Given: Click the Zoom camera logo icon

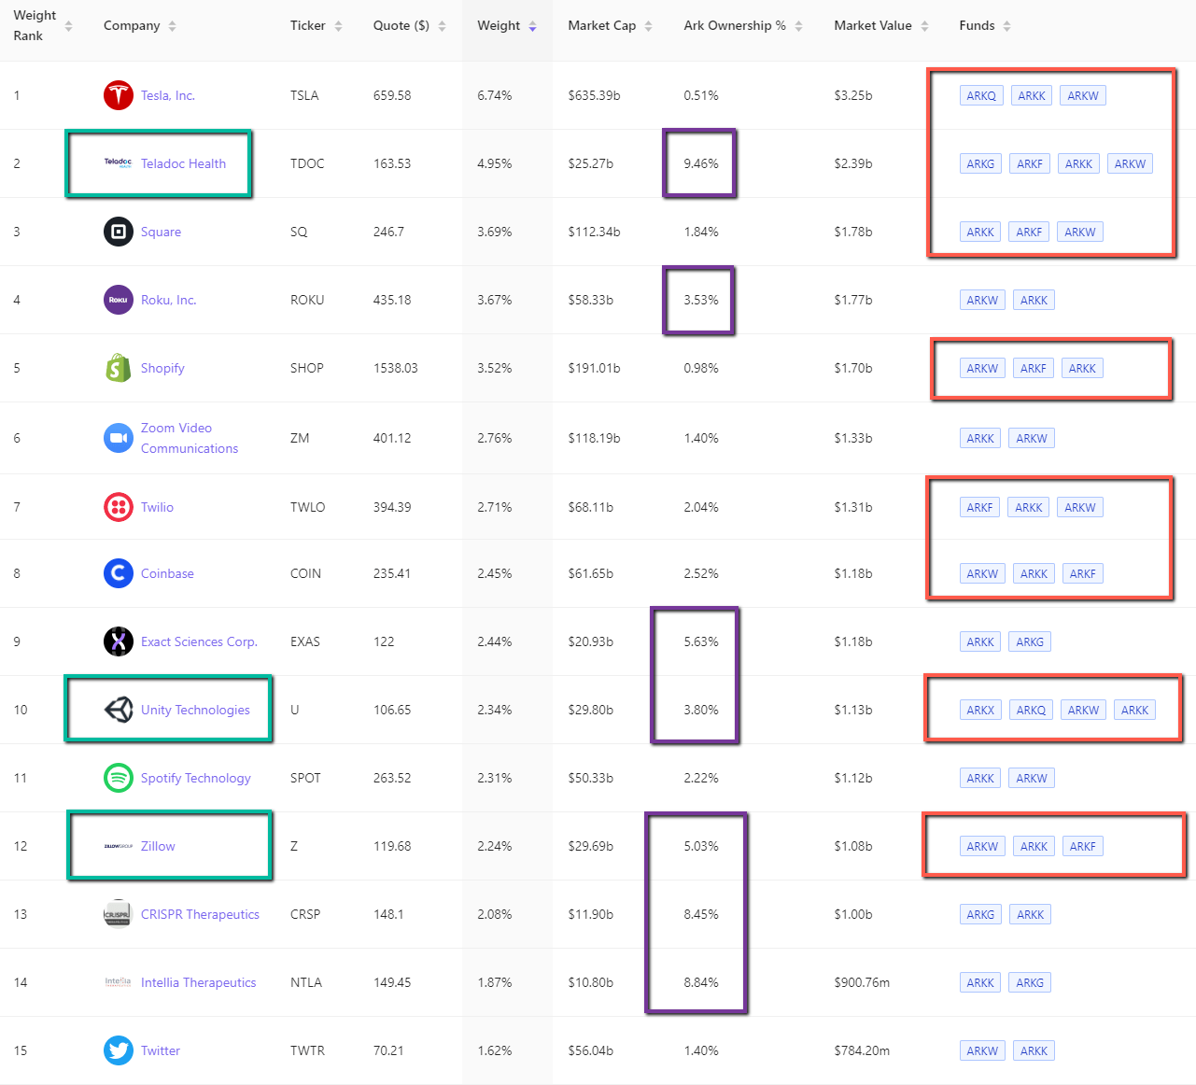Looking at the screenshot, I should click(x=119, y=438).
